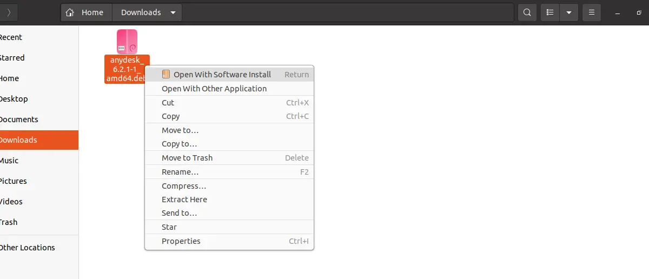Image resolution: width=649 pixels, height=279 pixels.
Task: Choose Copy to… option
Action: (229, 144)
